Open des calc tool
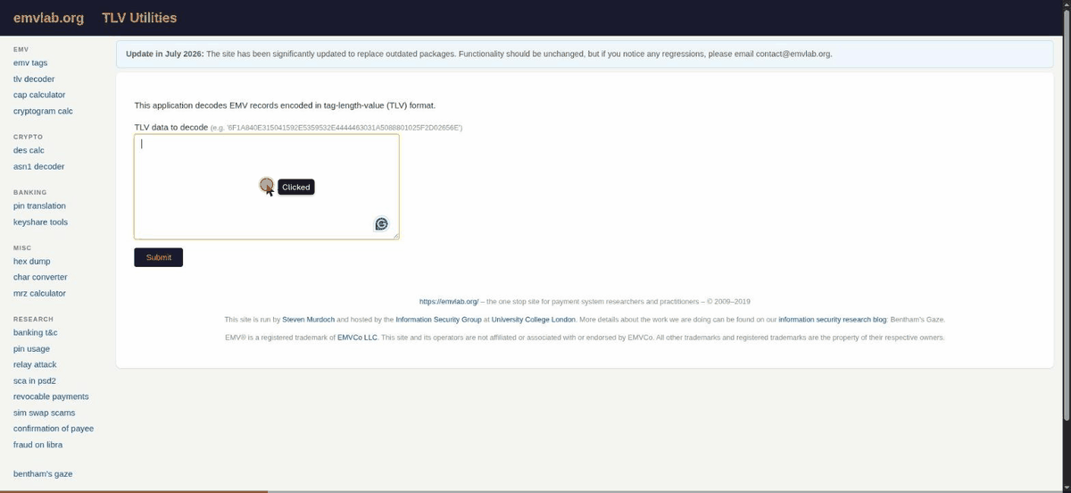 point(29,151)
